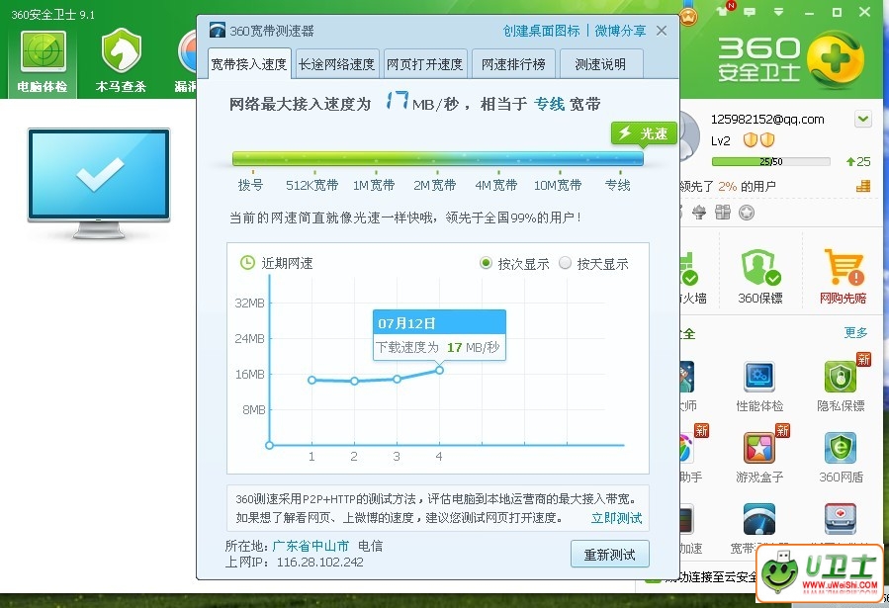Click 重新测试 to retest speed
The width and height of the screenshot is (889, 608).
pos(609,555)
